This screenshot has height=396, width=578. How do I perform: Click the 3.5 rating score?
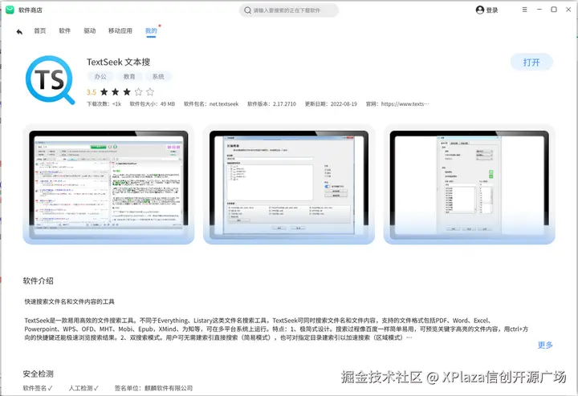tap(92, 92)
